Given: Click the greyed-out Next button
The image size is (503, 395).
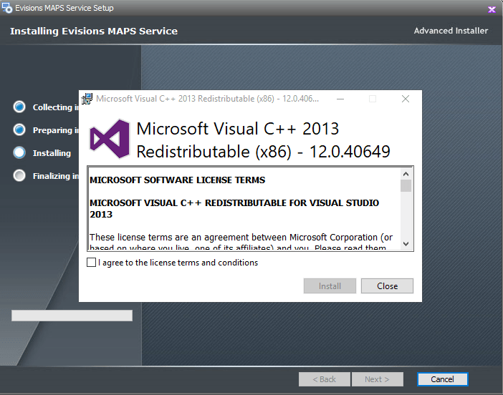Looking at the screenshot, I should [x=377, y=379].
